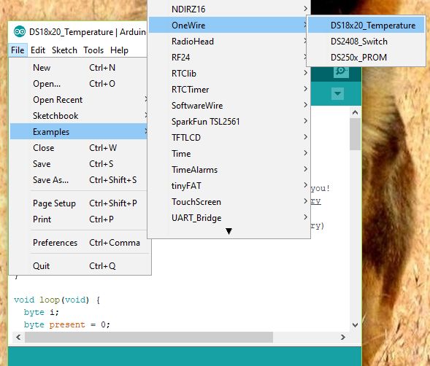Select the Examples menu entry

coord(79,131)
